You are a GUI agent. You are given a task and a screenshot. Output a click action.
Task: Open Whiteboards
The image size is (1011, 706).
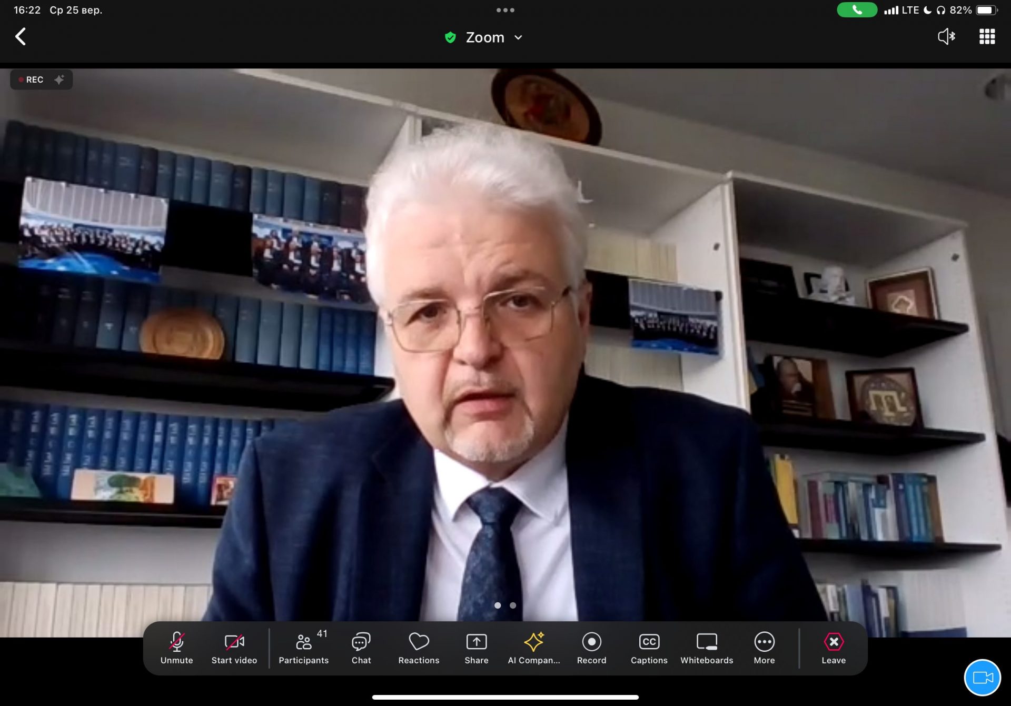point(707,648)
